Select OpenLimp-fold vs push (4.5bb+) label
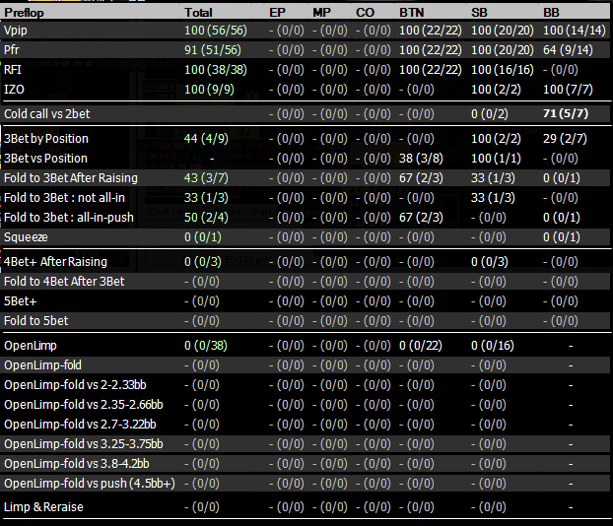The width and height of the screenshot is (613, 526). point(90,484)
